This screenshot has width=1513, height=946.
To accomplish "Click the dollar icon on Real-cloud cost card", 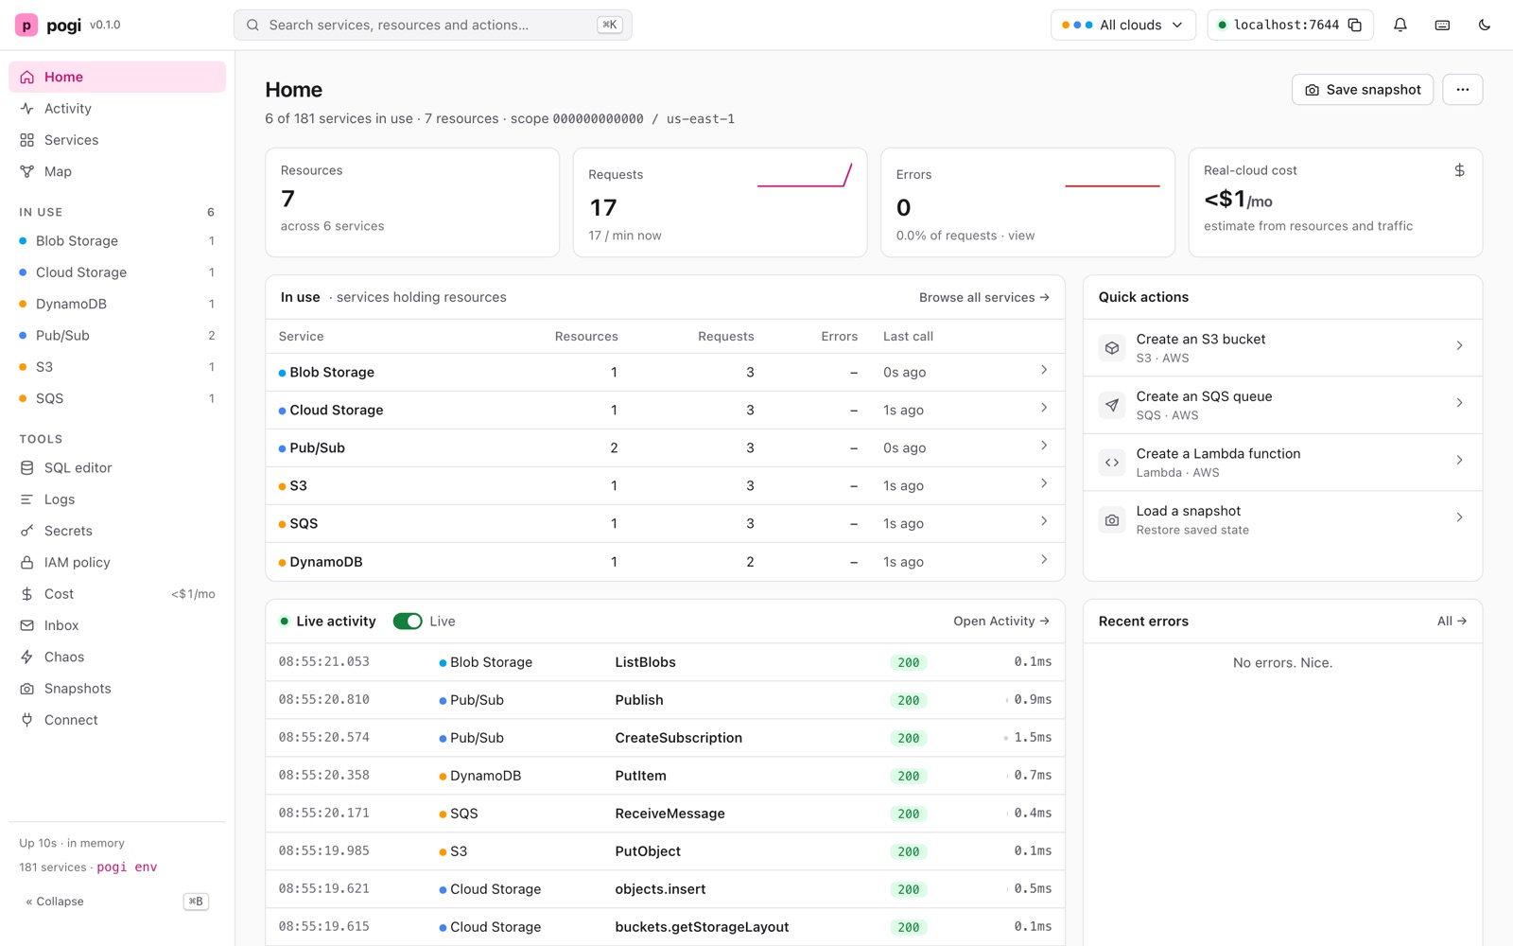I will coord(1459,170).
